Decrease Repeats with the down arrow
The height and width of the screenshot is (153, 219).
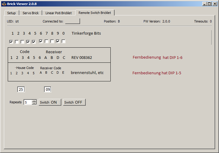(34, 103)
